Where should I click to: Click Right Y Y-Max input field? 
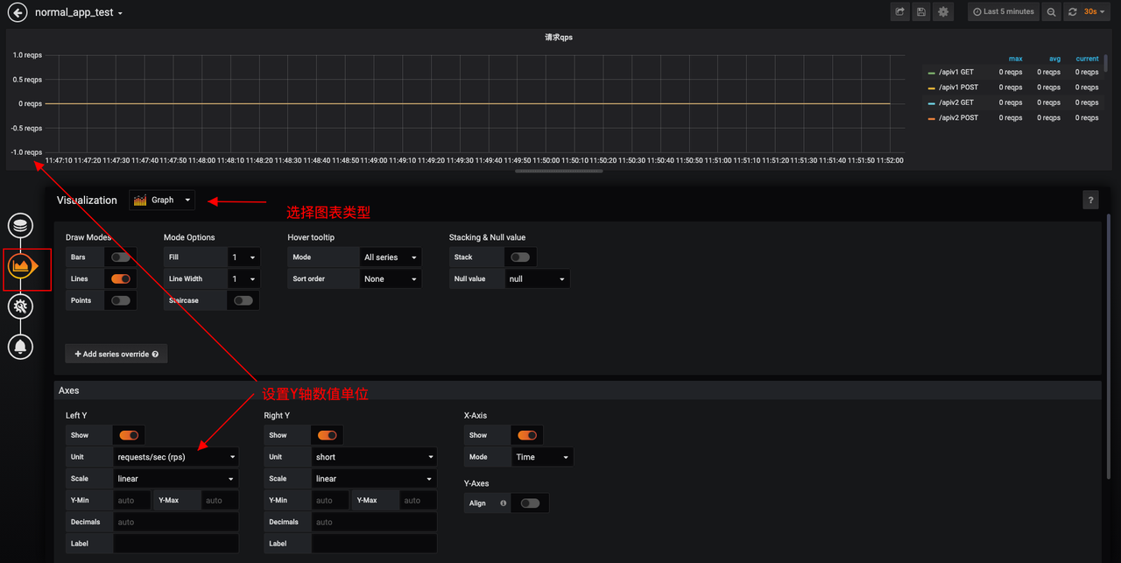pyautogui.click(x=418, y=500)
